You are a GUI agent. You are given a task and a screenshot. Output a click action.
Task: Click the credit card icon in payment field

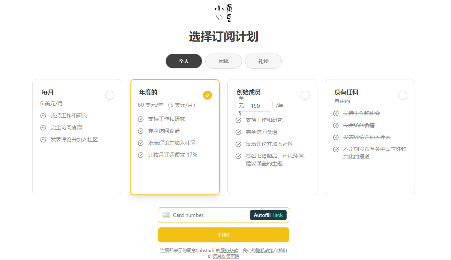[x=166, y=215]
